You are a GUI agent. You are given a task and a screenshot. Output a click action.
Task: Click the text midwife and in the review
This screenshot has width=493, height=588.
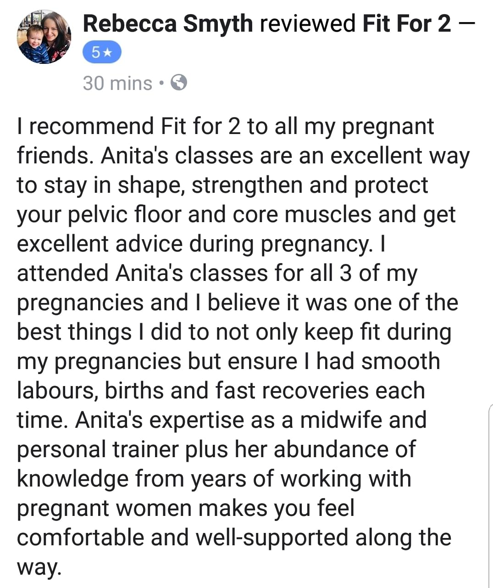[x=363, y=420]
